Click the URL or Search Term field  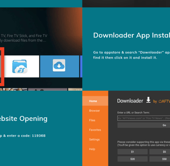point(144,118)
